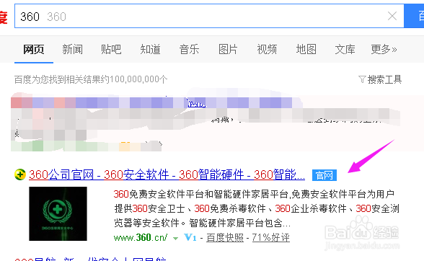Expand the 更多» menu
424x261 pixels.
[x=384, y=50]
